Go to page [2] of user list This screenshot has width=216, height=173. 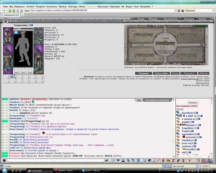coord(181,109)
